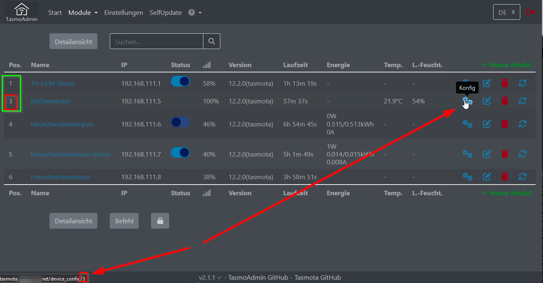The height and width of the screenshot is (283, 543).
Task: Start the search with the magnifier icon
Action: [x=212, y=41]
